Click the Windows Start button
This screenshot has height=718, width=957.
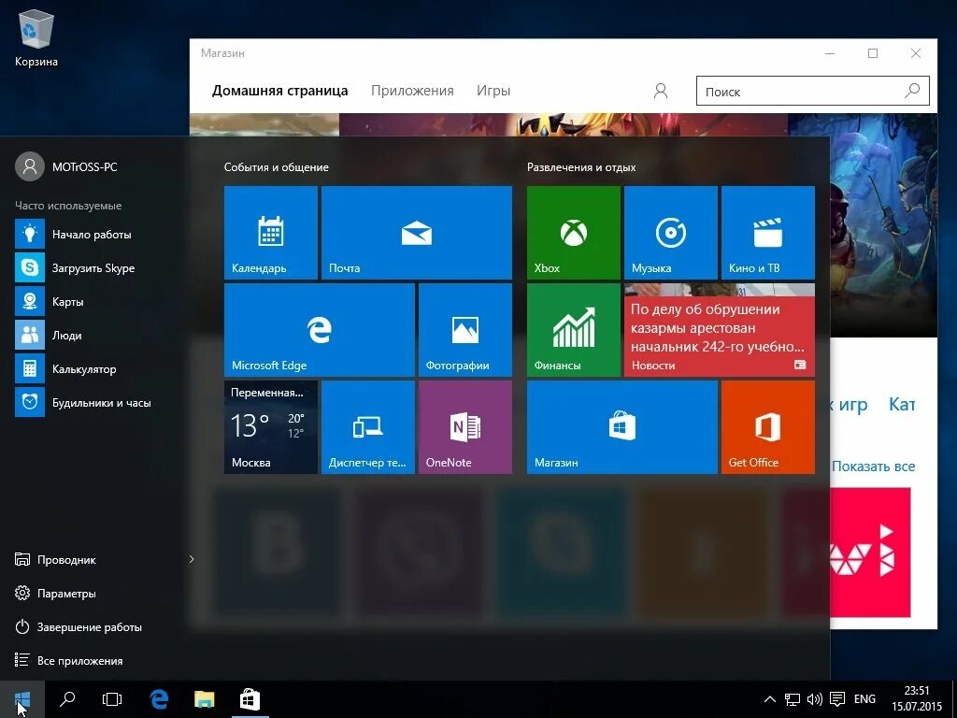[x=22, y=699]
